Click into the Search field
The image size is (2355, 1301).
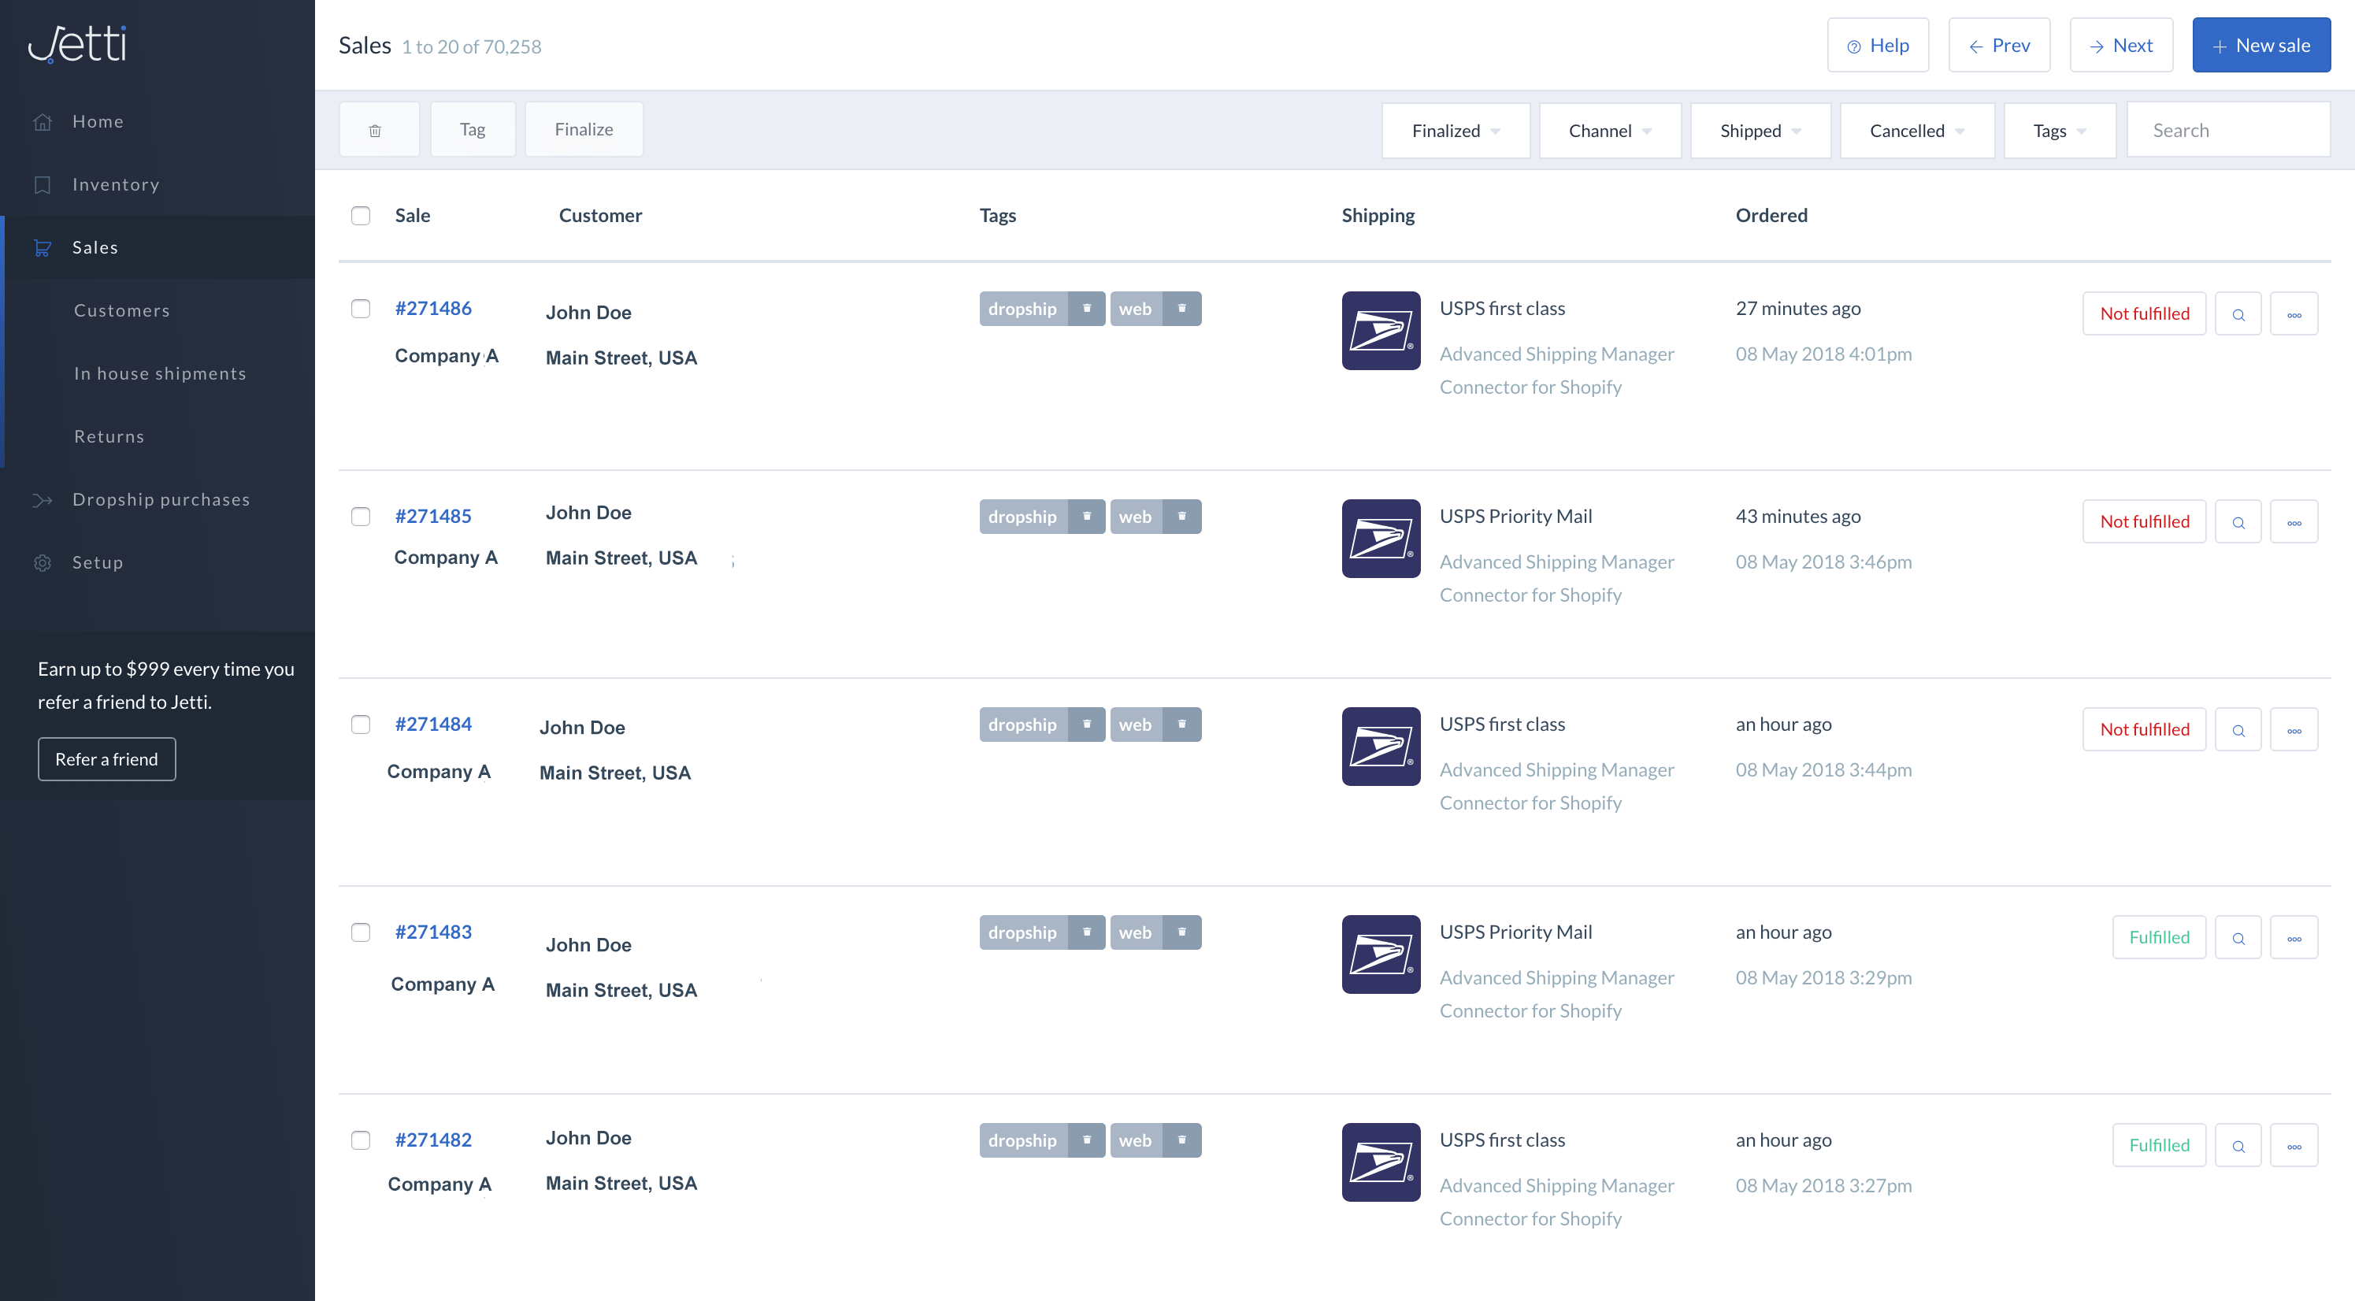point(2228,131)
